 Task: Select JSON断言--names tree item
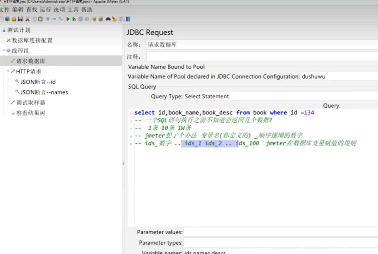(x=44, y=92)
